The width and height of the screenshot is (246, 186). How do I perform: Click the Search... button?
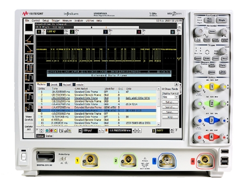point(170,107)
